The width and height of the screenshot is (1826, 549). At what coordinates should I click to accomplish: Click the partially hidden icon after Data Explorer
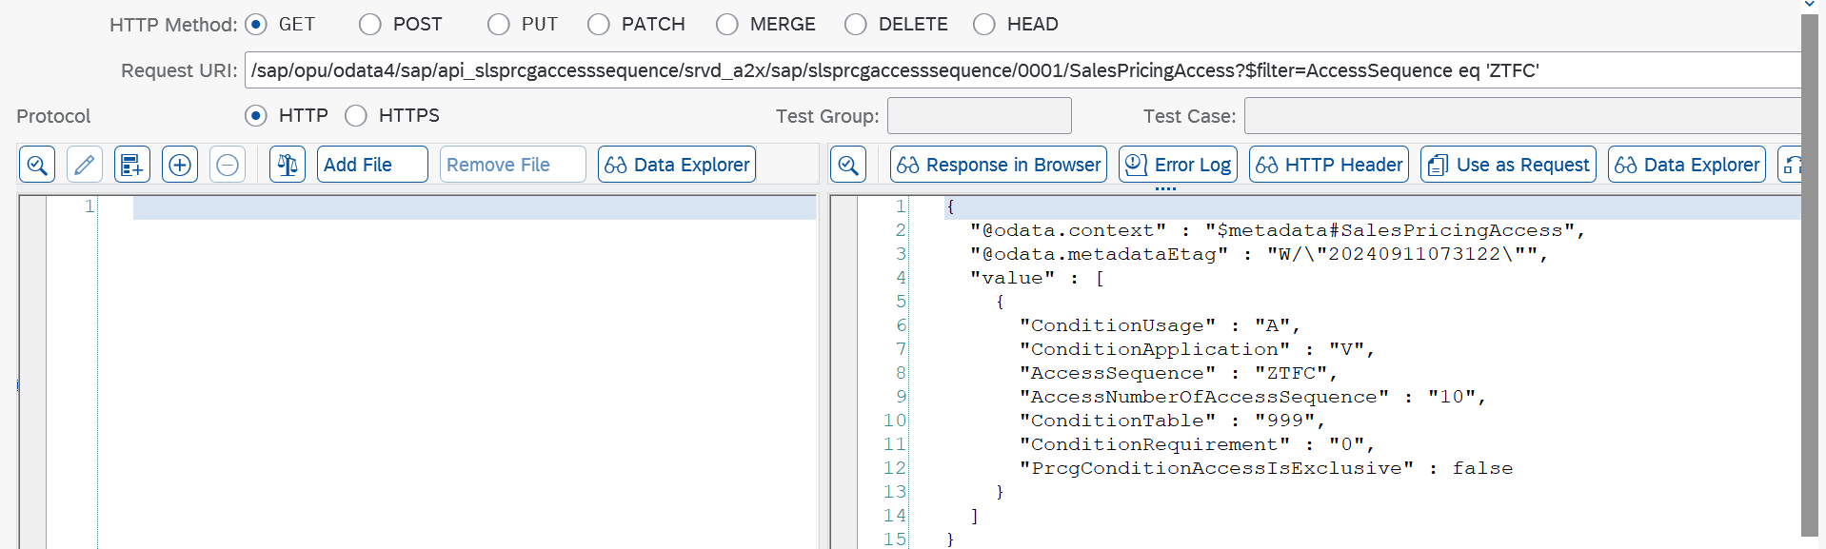1790,165
